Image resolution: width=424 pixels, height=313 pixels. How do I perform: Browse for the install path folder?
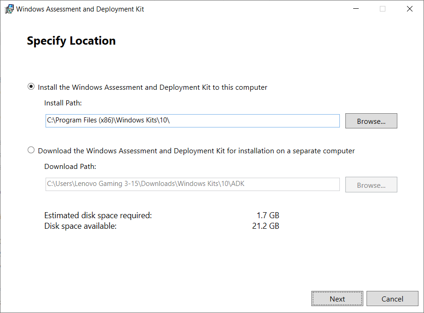[x=371, y=121]
